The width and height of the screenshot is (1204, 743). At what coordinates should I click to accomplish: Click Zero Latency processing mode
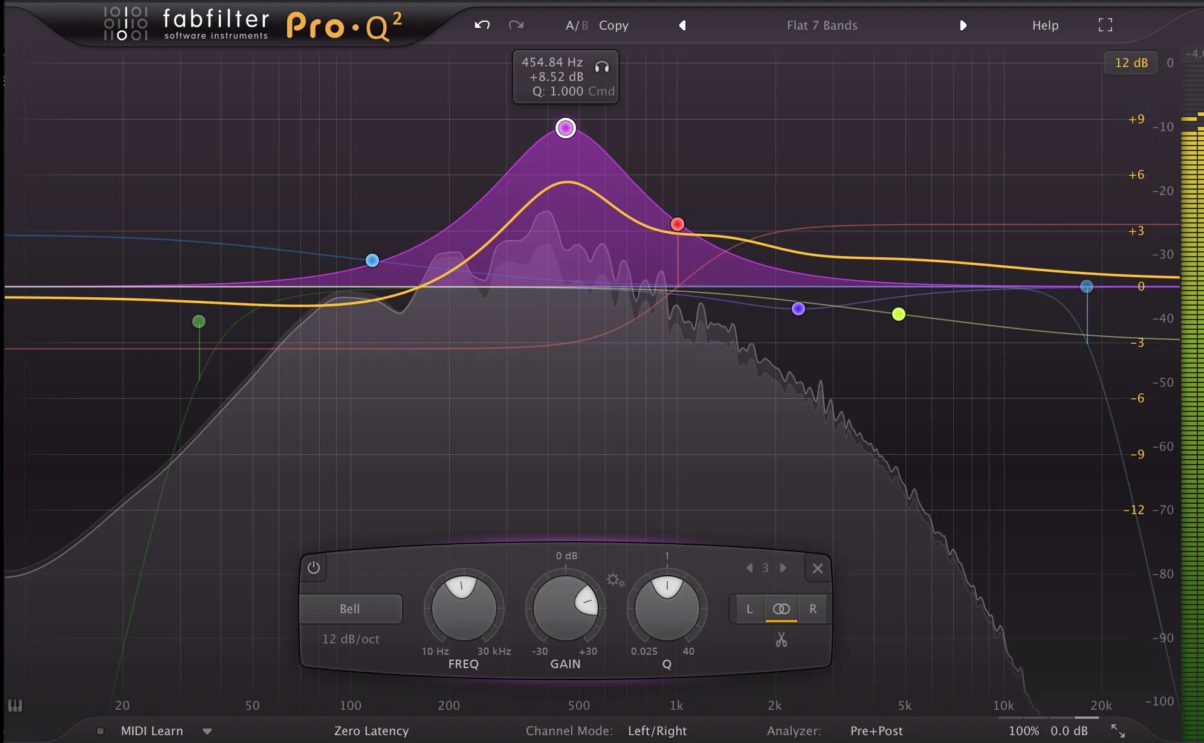coord(371,731)
